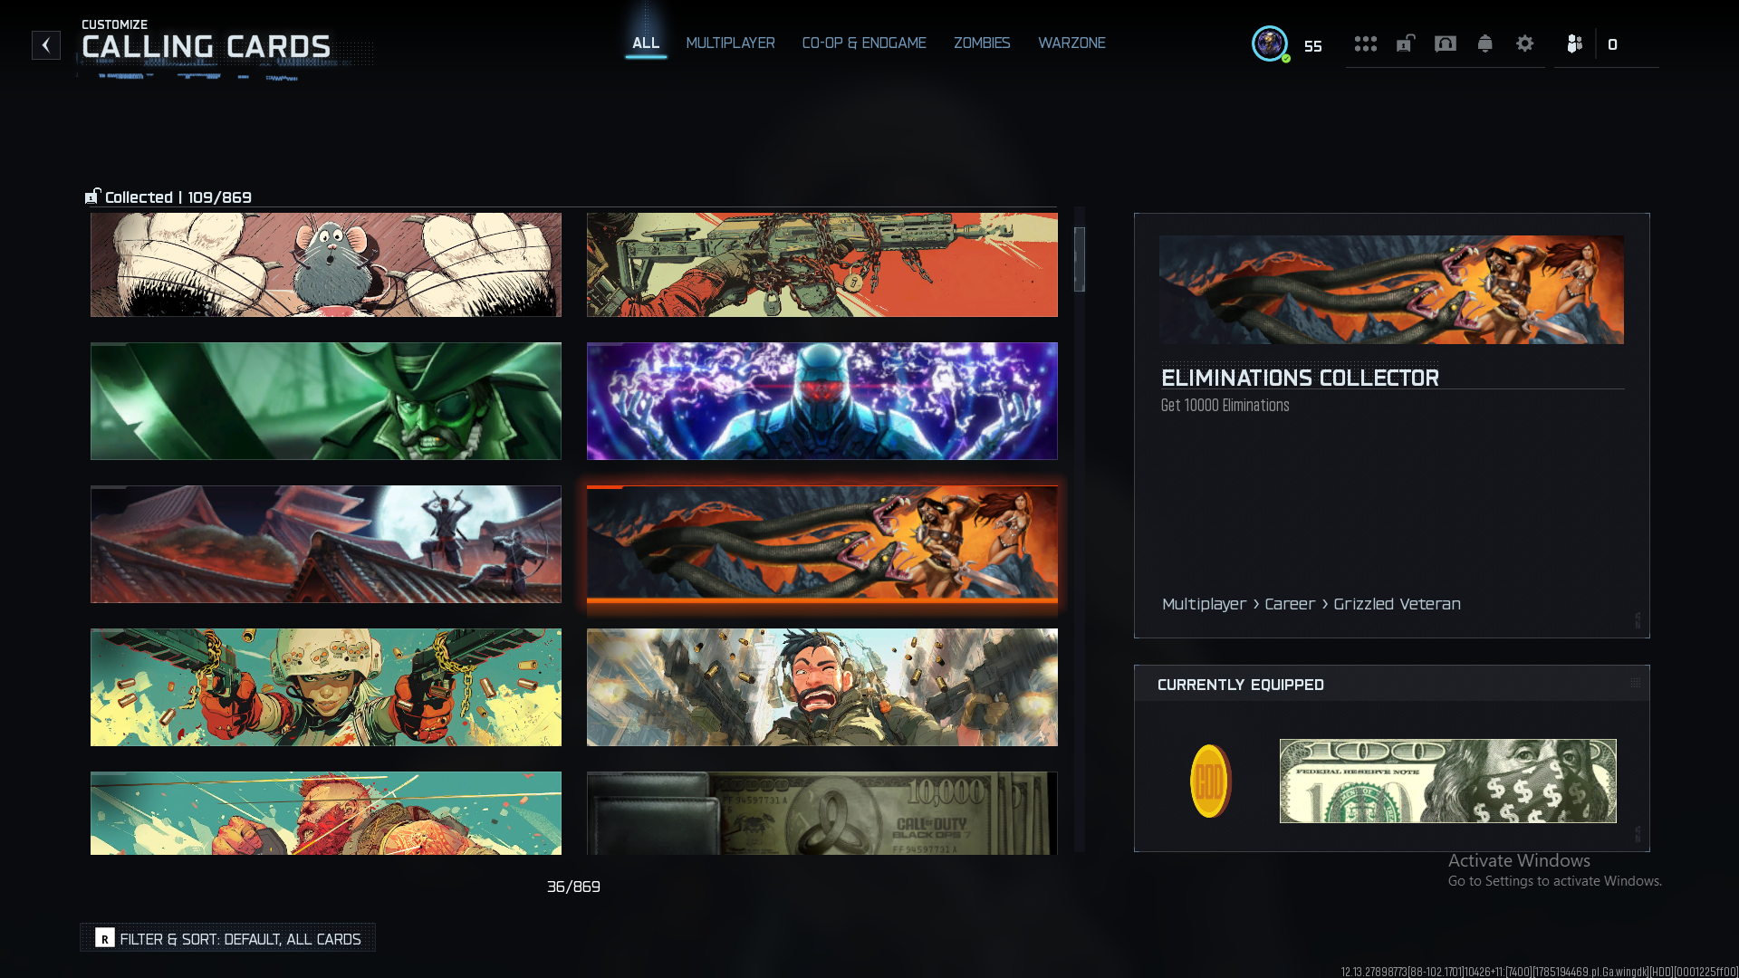Click the 'ELIMINATIONS COLLECTOR' title

coord(1300,378)
